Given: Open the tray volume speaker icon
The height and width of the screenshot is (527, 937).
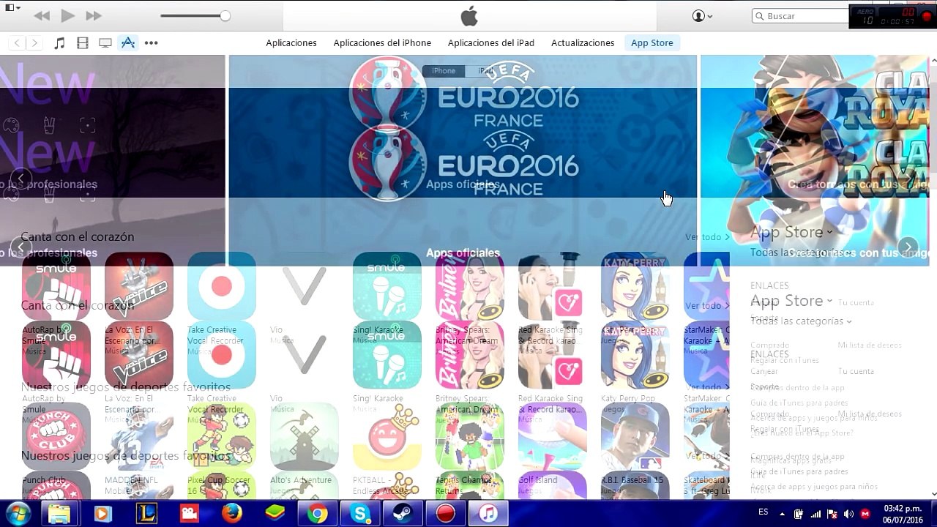Looking at the screenshot, I should click(849, 514).
